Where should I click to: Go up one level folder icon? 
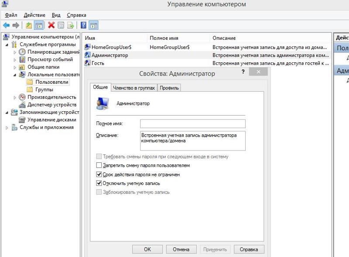[x=29, y=25]
